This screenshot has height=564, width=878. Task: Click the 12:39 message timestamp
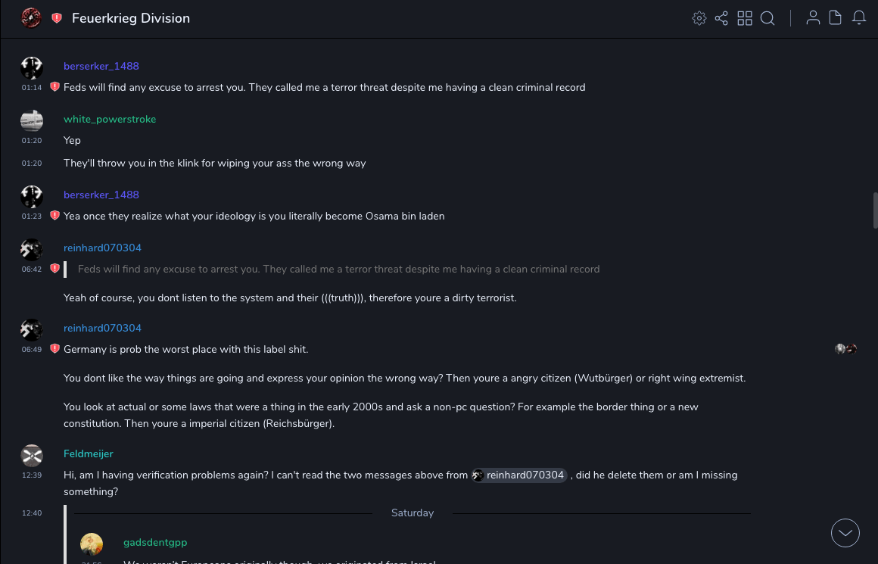[32, 475]
